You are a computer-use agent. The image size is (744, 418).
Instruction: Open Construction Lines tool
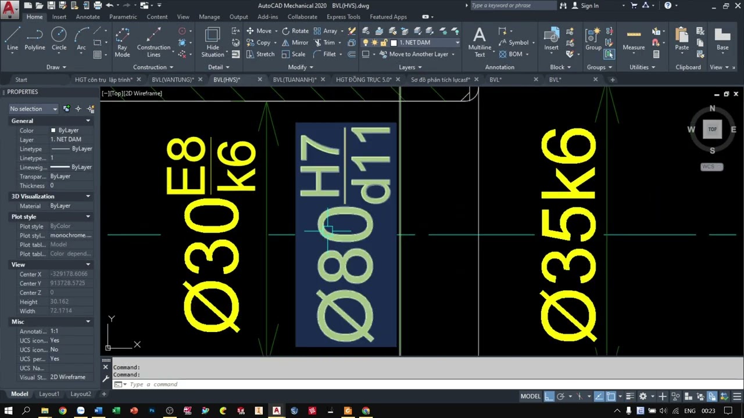(153, 43)
